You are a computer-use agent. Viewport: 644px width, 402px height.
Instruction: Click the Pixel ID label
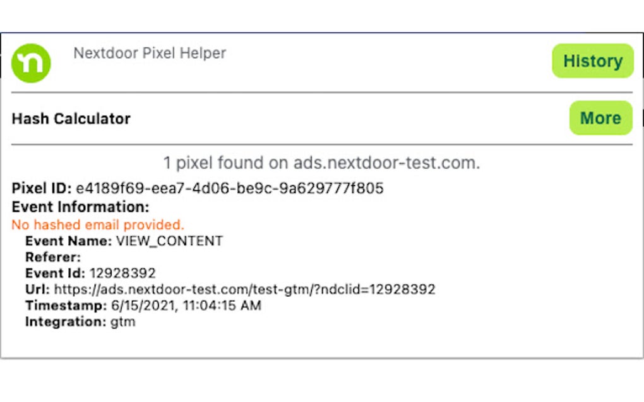42,188
